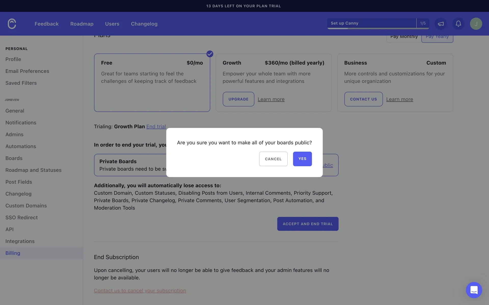Open Integrations settings in sidebar
The height and width of the screenshot is (305, 489).
tap(20, 241)
